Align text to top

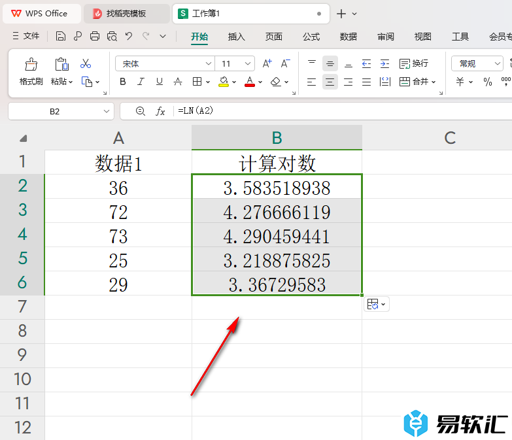tap(312, 63)
